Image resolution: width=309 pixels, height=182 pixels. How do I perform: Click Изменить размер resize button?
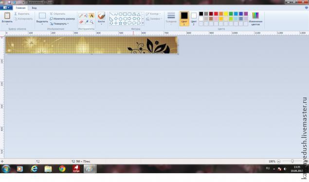[x=62, y=19]
